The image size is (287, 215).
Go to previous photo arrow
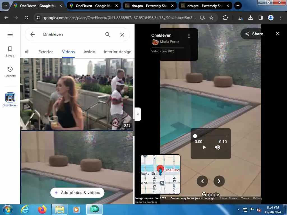202,181
